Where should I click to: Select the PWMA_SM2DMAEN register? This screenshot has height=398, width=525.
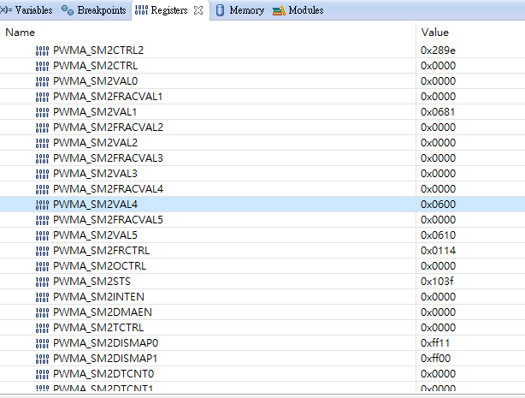[102, 312]
